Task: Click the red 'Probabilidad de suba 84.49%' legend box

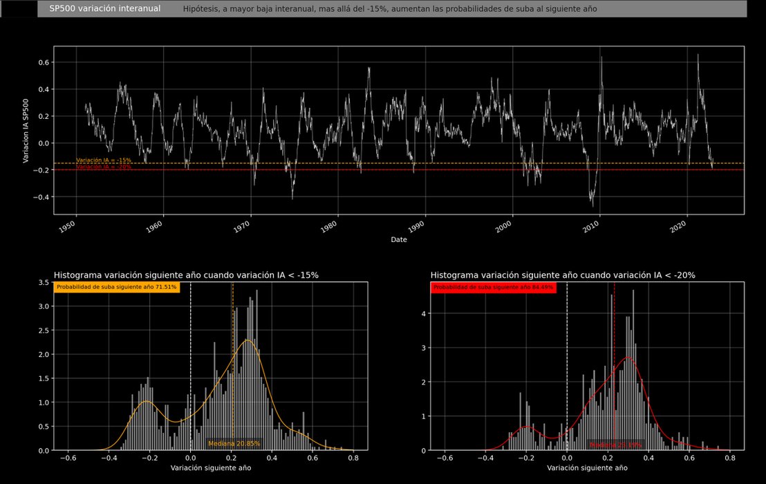Action: point(494,287)
